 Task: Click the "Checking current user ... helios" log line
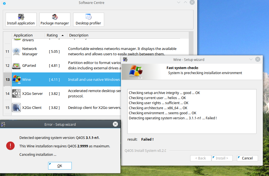(157, 98)
